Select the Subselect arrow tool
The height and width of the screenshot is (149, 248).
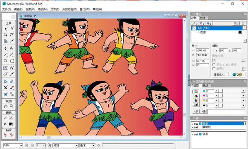(x=12, y=28)
